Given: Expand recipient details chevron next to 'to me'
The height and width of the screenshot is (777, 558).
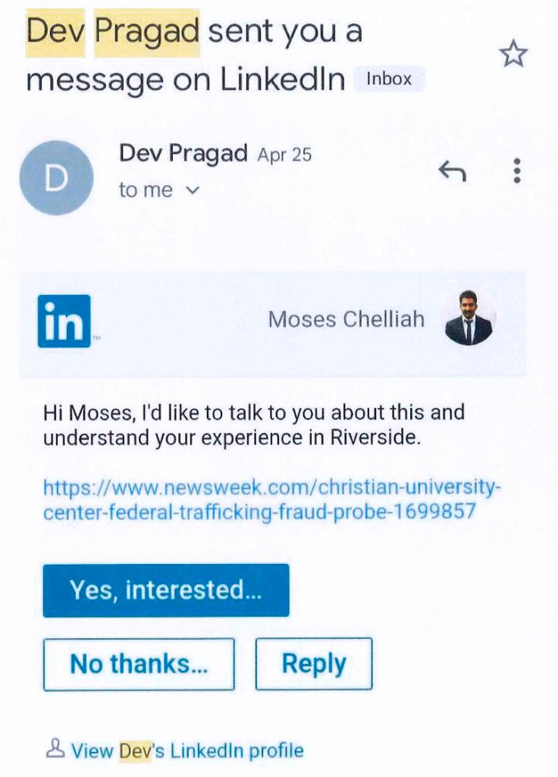Looking at the screenshot, I should (x=192, y=191).
